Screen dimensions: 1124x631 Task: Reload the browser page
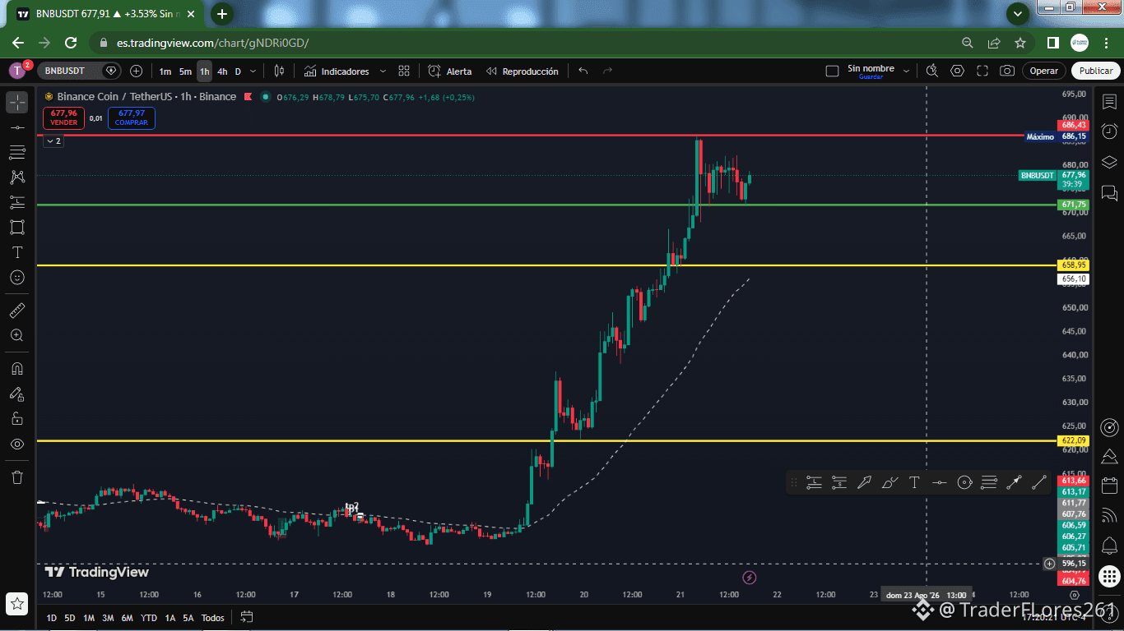(71, 43)
